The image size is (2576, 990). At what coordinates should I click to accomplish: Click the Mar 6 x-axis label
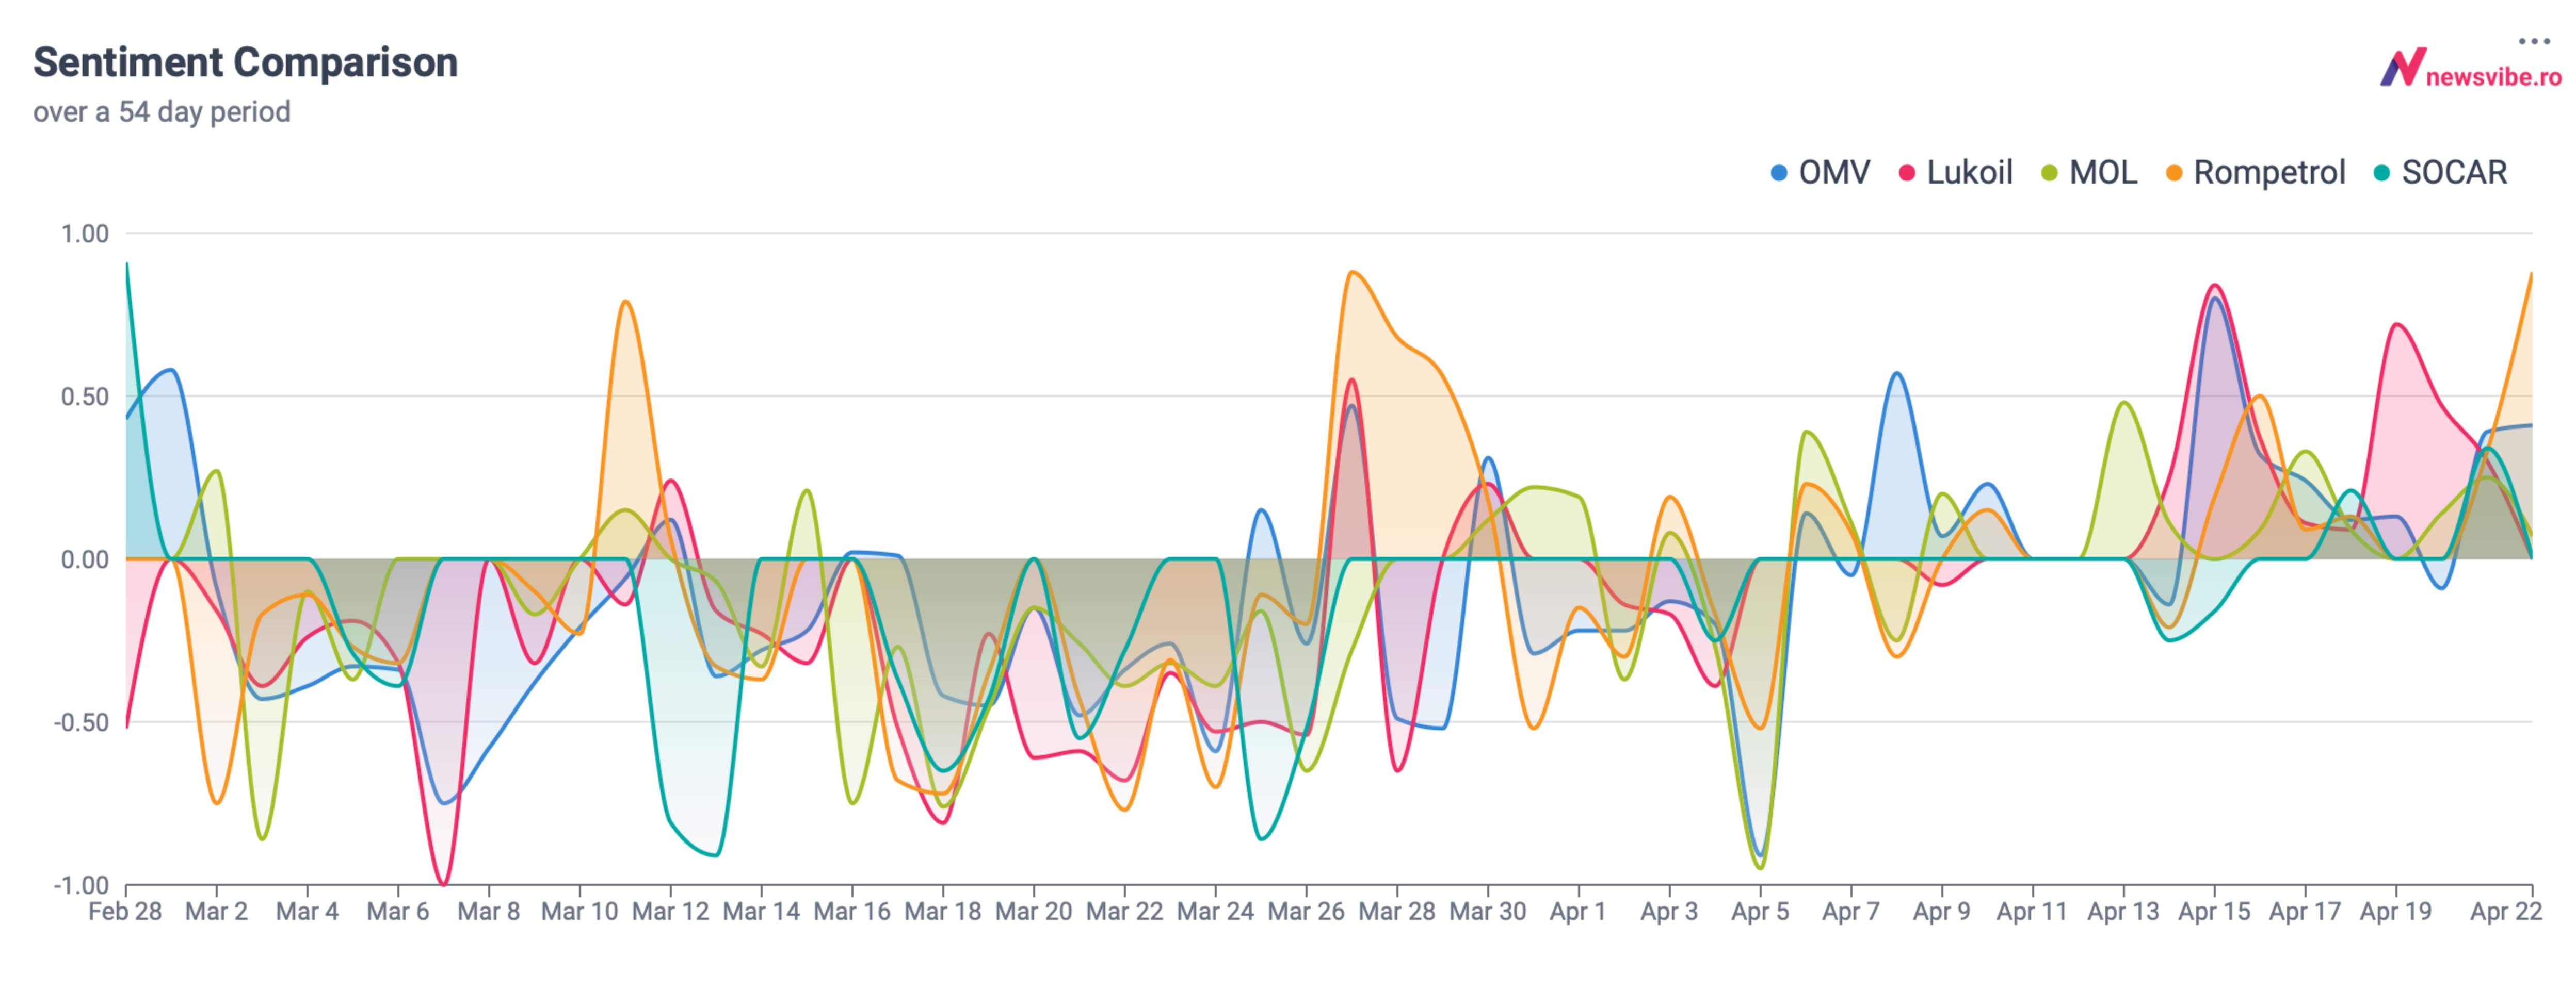398,912
